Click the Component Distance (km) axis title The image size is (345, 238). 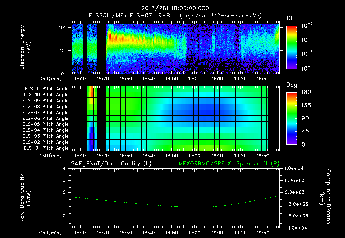[x=325, y=198]
